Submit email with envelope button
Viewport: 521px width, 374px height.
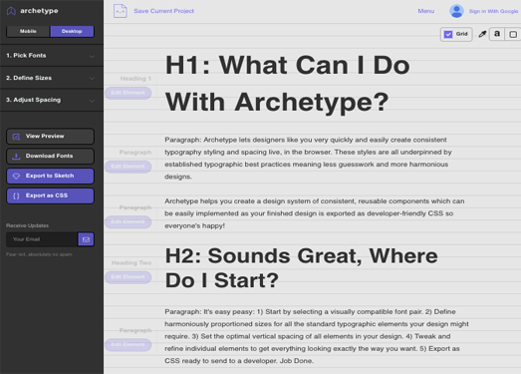(86, 239)
